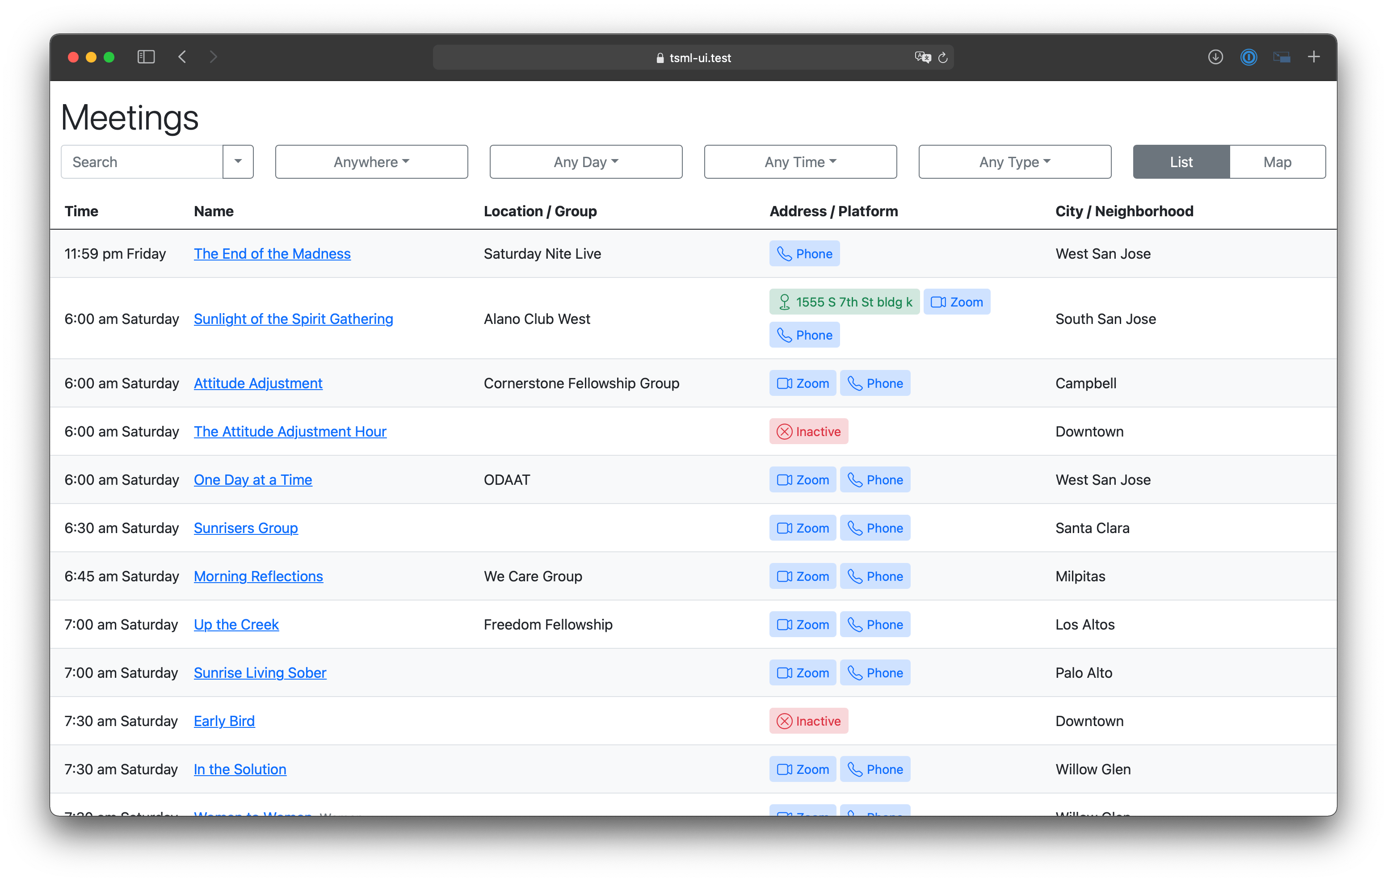Screen dimensions: 1387x882
Task: Select the List view toggle
Action: (1180, 162)
